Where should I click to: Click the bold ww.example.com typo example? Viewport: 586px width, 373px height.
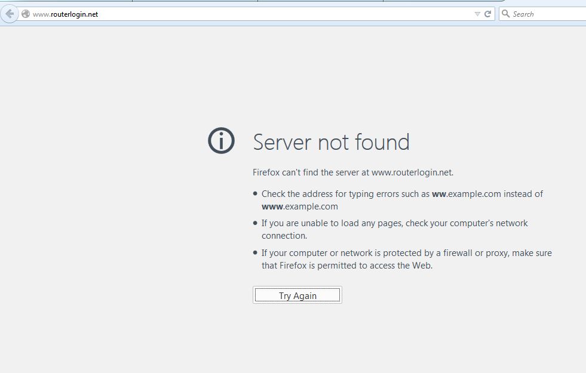tap(466, 194)
